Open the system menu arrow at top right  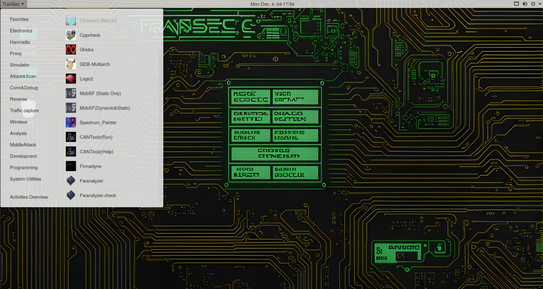540,4
